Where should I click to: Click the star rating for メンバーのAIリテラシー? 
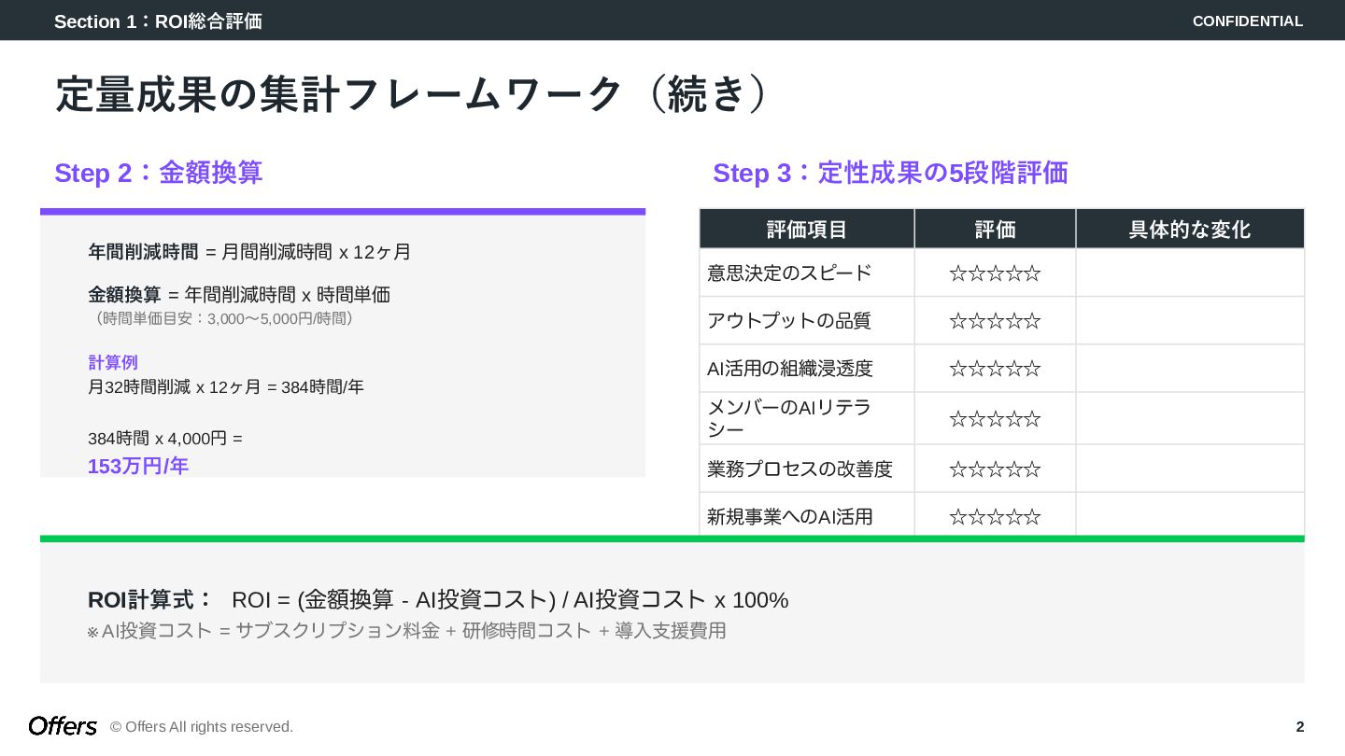995,419
